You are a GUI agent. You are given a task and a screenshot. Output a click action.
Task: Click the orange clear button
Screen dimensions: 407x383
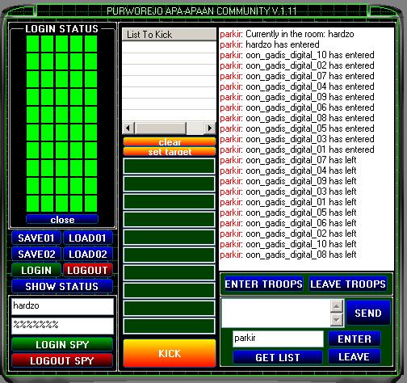click(x=170, y=142)
